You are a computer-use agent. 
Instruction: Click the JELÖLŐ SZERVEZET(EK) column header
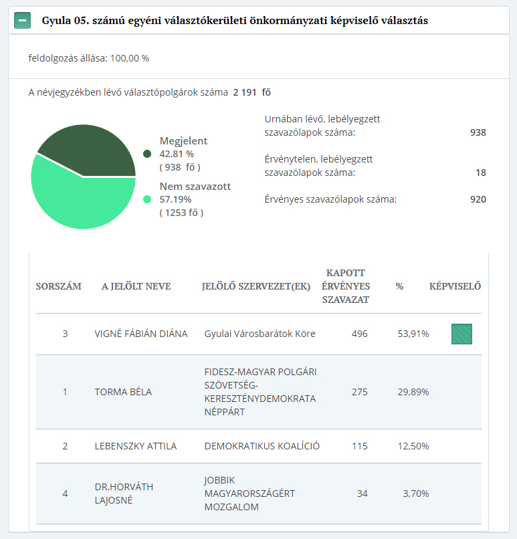(256, 286)
